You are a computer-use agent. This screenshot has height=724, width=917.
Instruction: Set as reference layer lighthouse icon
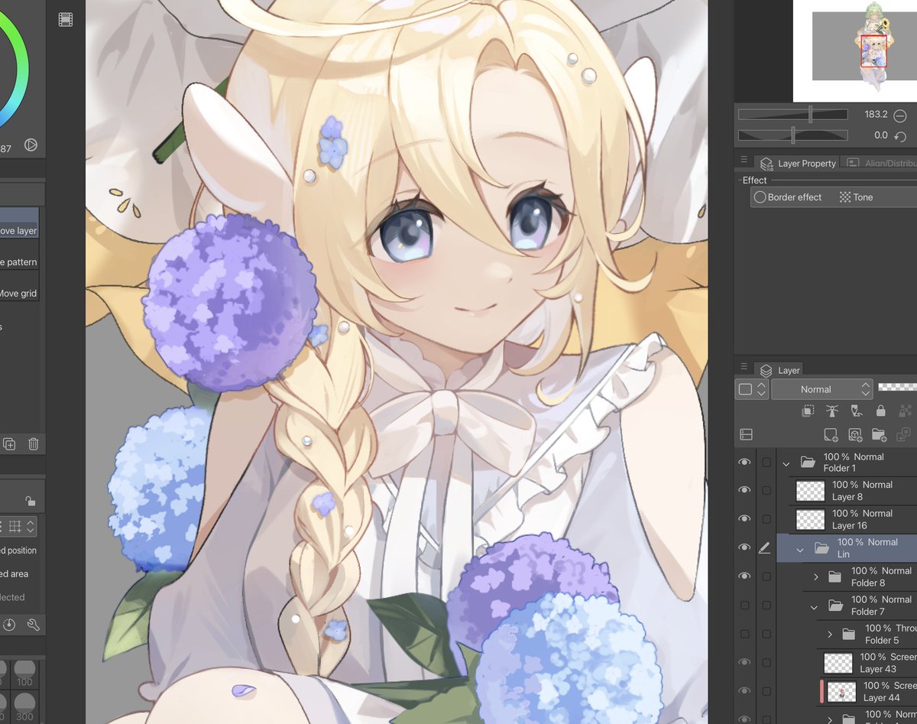coord(832,411)
